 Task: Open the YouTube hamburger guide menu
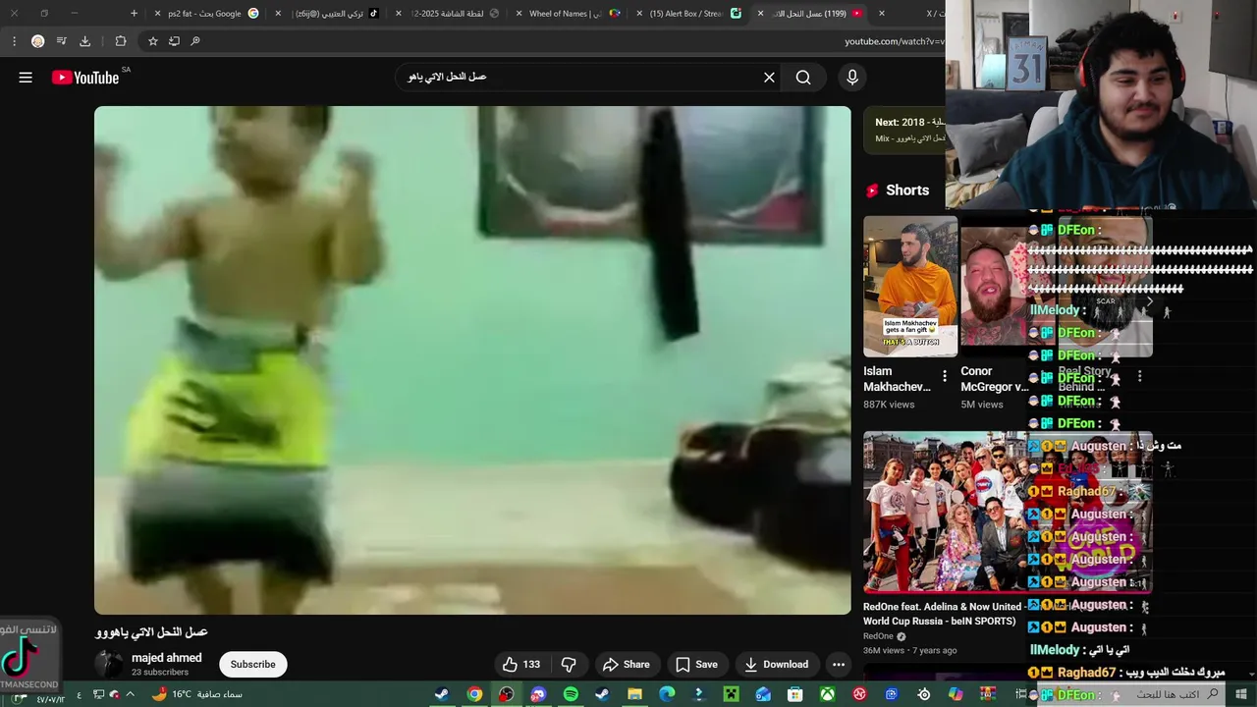(x=26, y=78)
